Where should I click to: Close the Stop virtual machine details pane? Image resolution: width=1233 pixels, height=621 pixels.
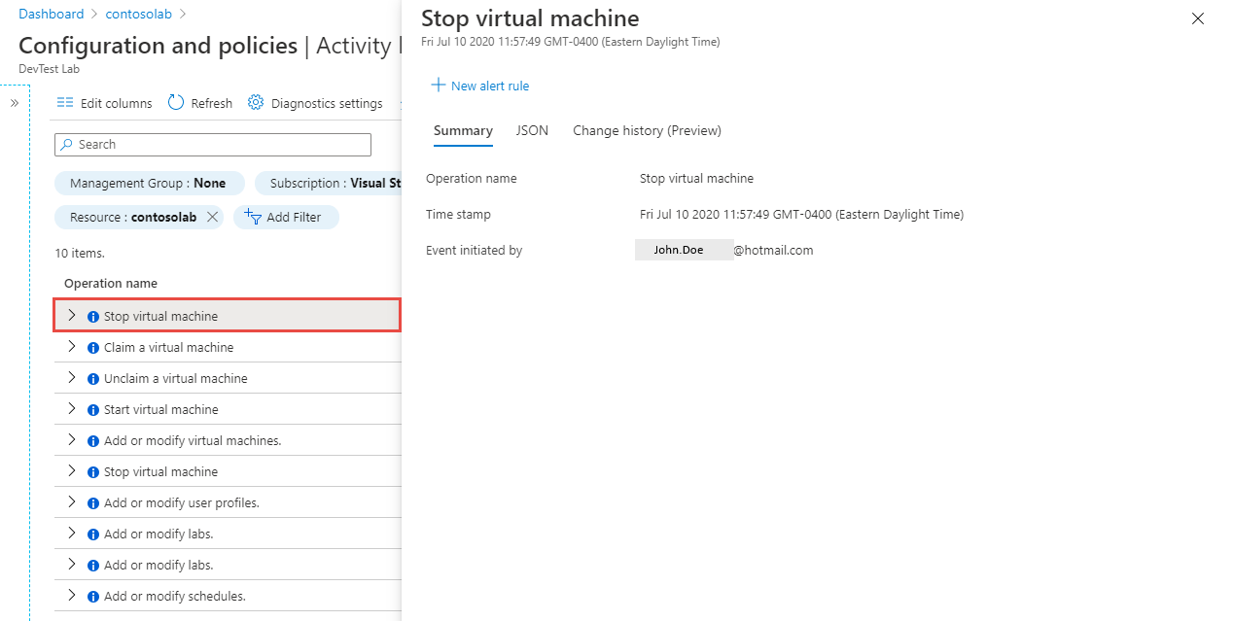[x=1197, y=17]
